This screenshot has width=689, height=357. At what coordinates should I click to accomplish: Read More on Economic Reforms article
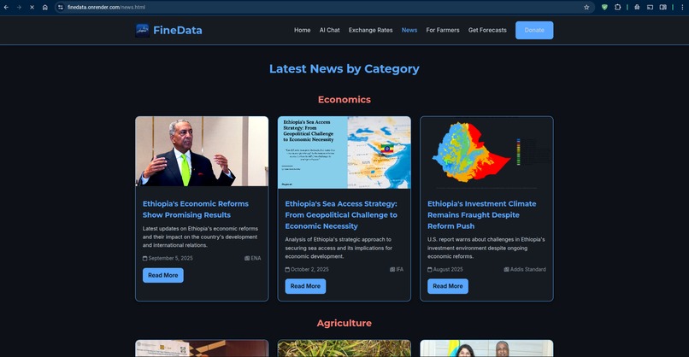(x=163, y=275)
